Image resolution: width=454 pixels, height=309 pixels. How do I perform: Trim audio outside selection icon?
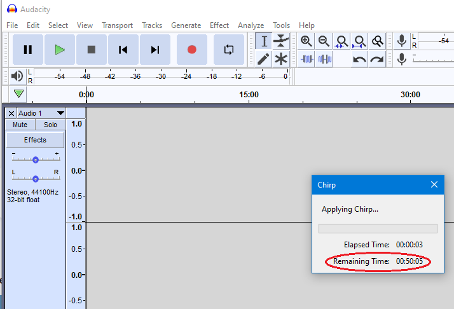click(306, 59)
